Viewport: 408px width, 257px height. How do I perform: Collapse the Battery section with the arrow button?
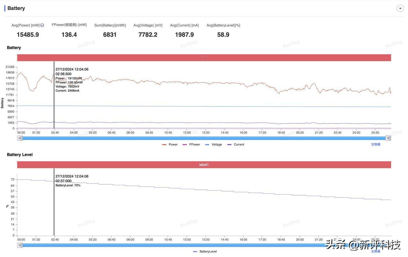[x=400, y=8]
